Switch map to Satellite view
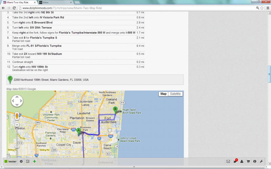This screenshot has height=169, width=271. coord(175,94)
